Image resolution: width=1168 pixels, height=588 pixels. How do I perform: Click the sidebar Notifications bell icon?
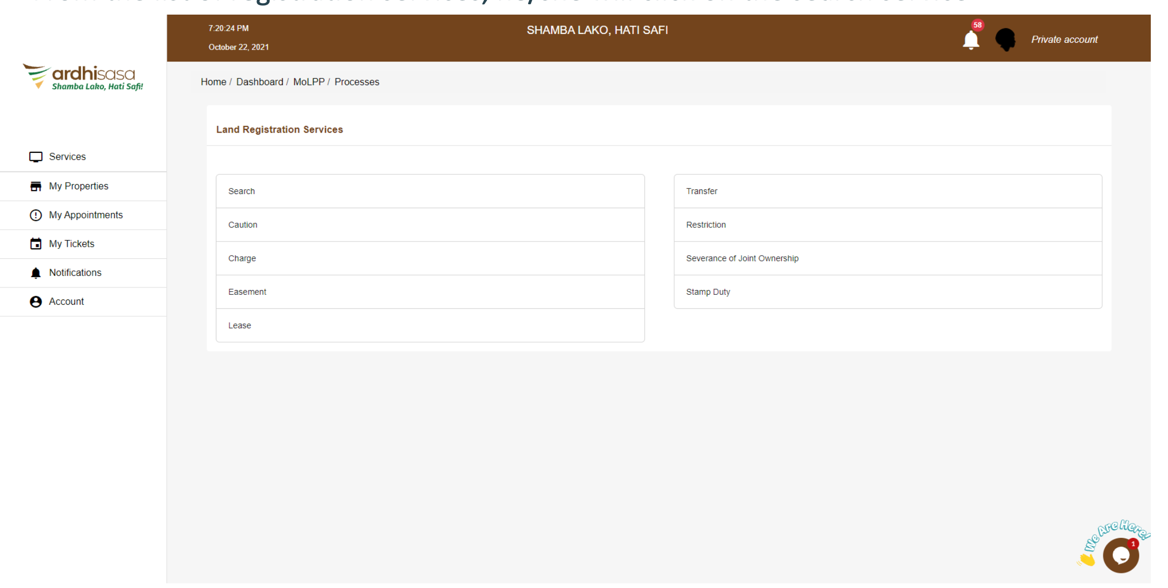click(x=35, y=273)
